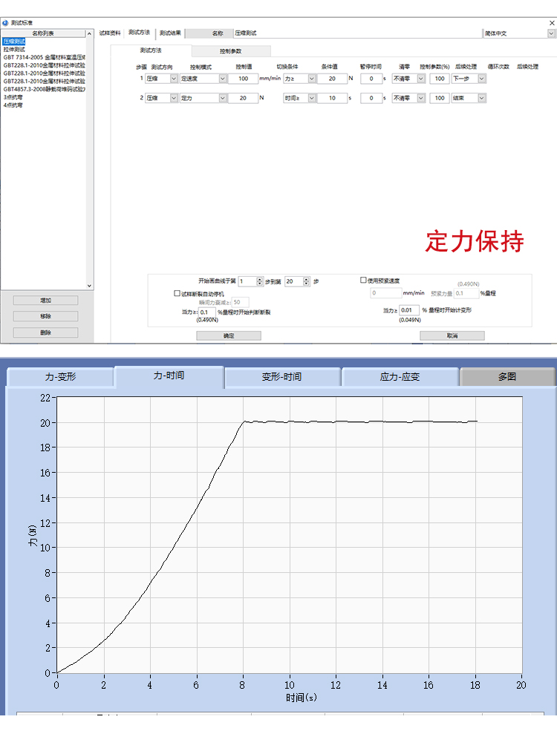Expand step 1 清零 不清零 dropdown
Screen dimensions: 557x731
[x=421, y=79]
